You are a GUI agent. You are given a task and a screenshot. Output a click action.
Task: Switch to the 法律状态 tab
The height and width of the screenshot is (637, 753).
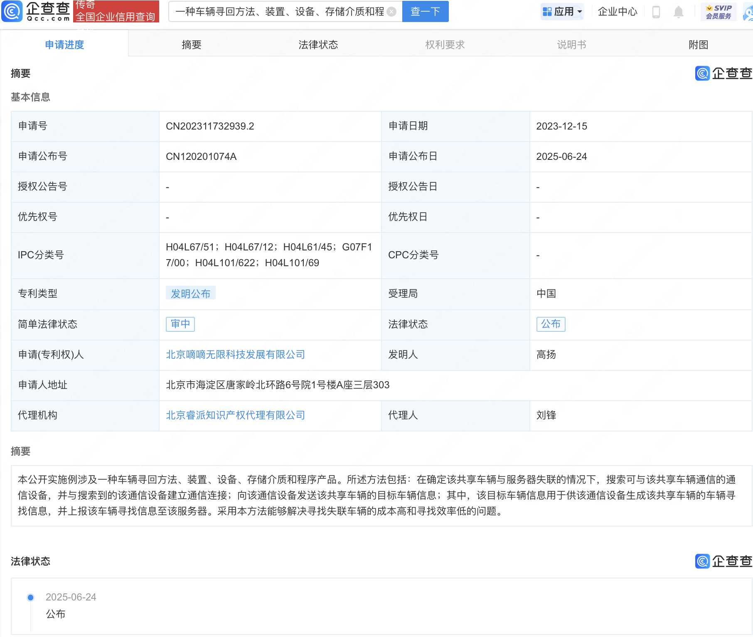318,45
